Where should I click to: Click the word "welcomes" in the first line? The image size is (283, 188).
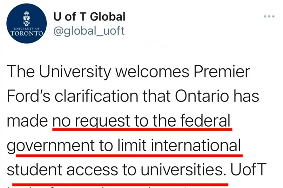(152, 71)
